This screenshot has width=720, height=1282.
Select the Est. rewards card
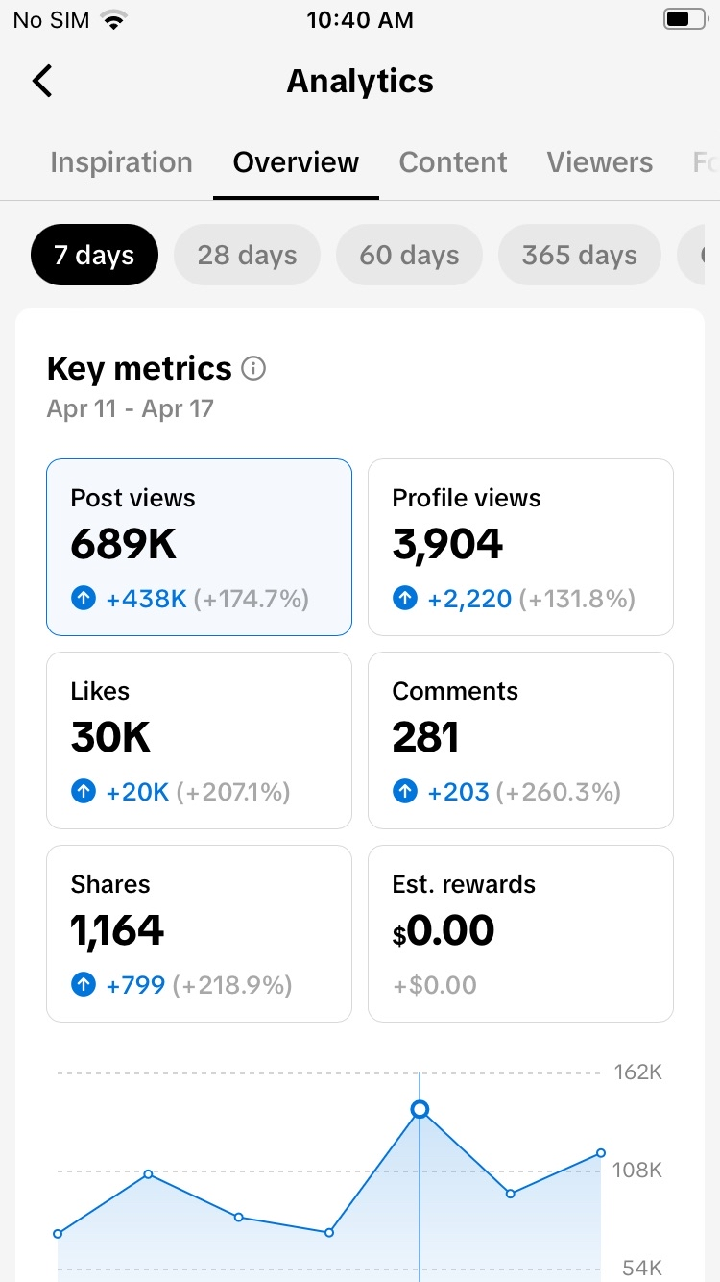point(521,933)
